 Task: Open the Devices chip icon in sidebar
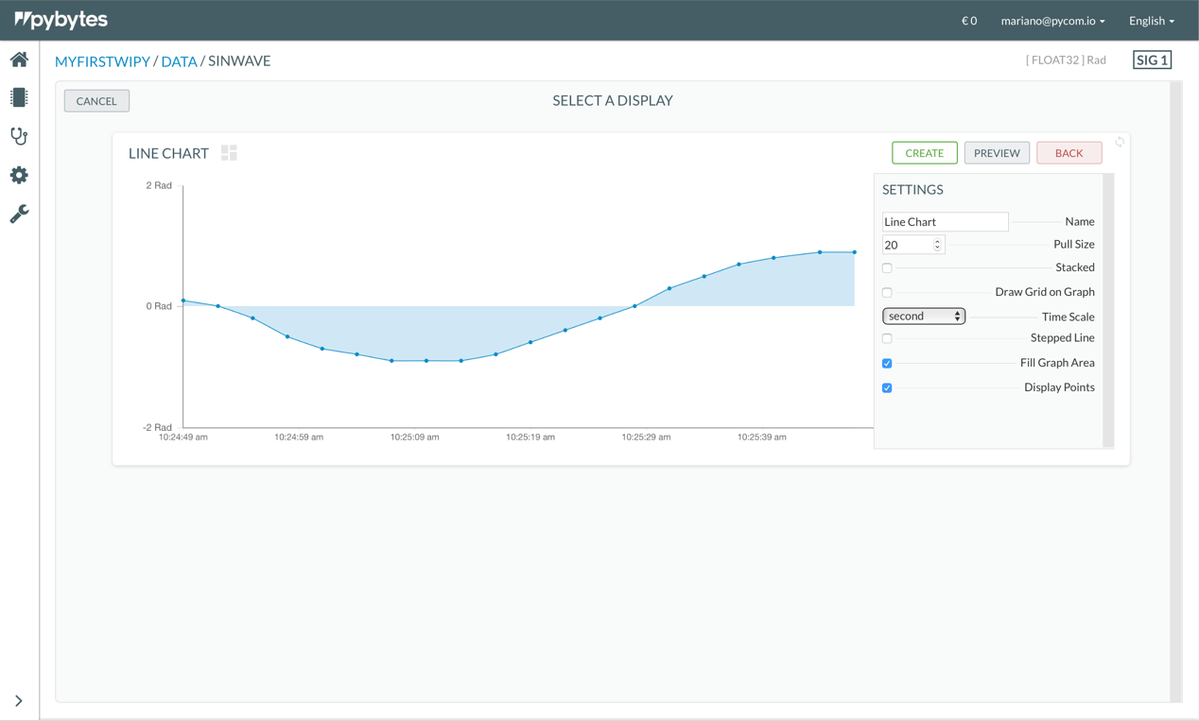(x=19, y=97)
